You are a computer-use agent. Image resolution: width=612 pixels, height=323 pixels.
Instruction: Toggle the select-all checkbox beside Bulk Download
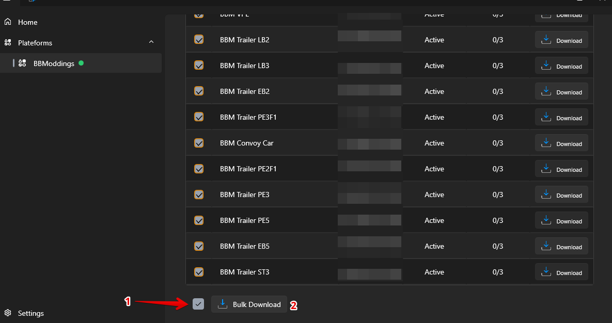click(x=198, y=304)
